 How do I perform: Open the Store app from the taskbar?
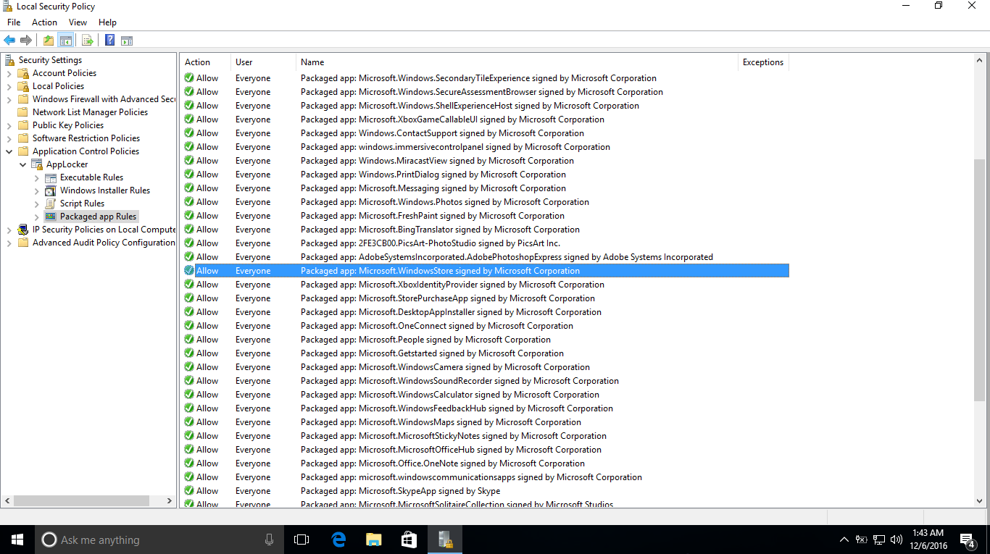409,540
